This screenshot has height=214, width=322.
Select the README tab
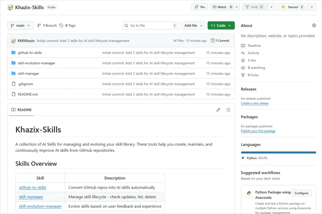pyautogui.click(x=21, y=110)
